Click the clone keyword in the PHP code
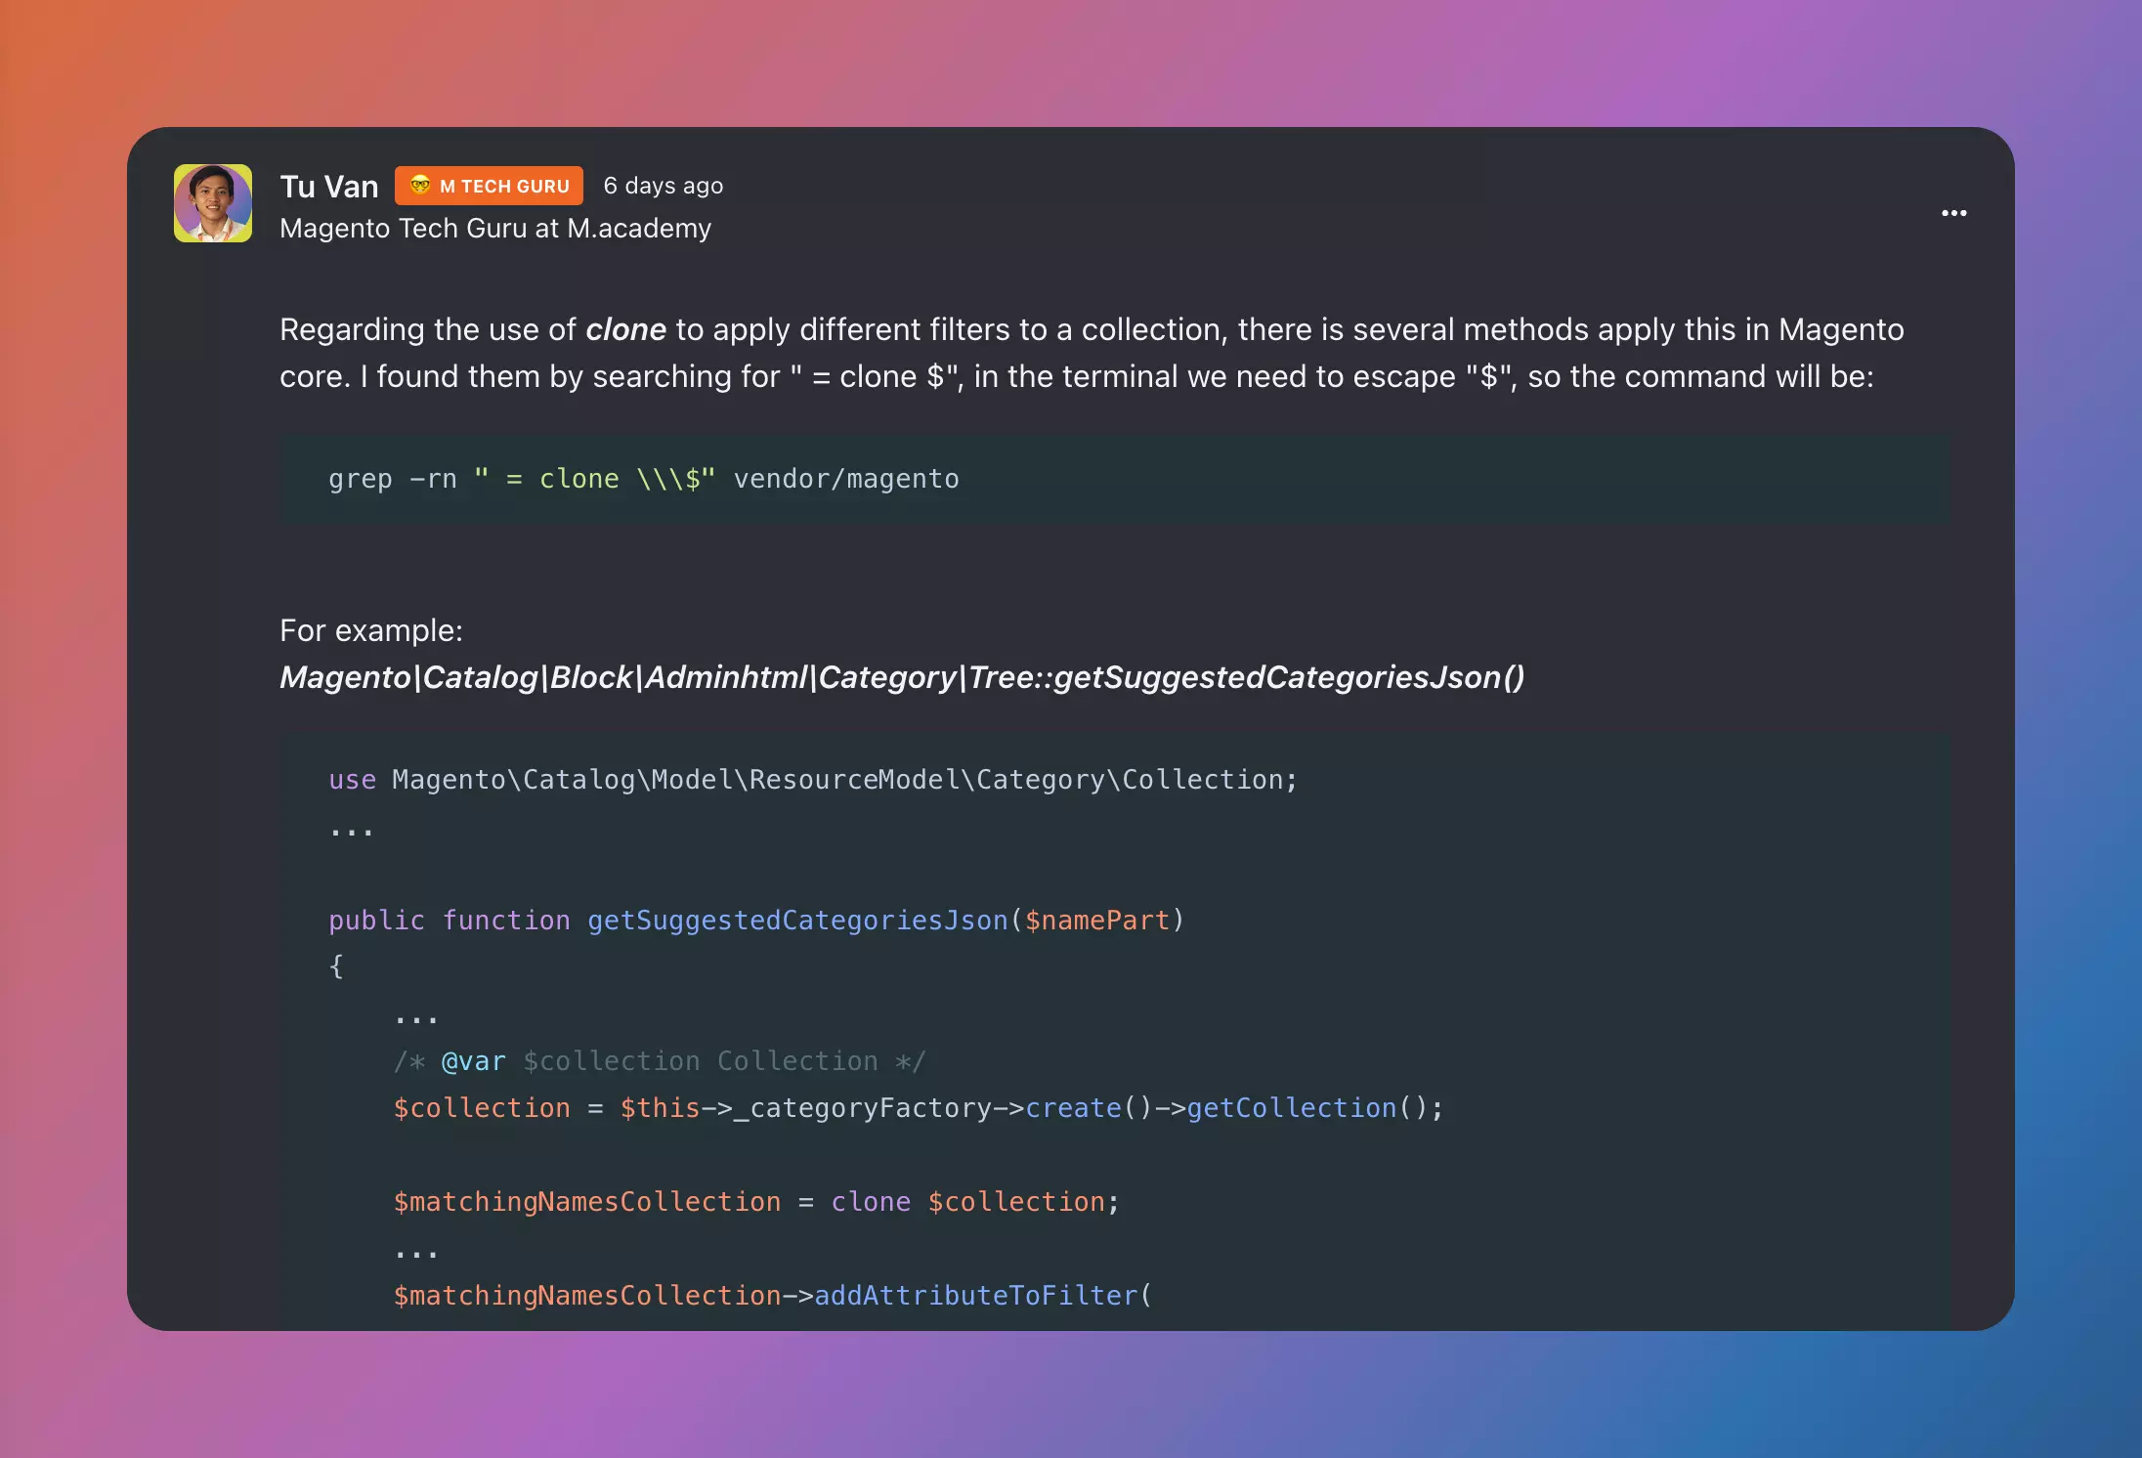Viewport: 2142px width, 1458px height. 871,1202
